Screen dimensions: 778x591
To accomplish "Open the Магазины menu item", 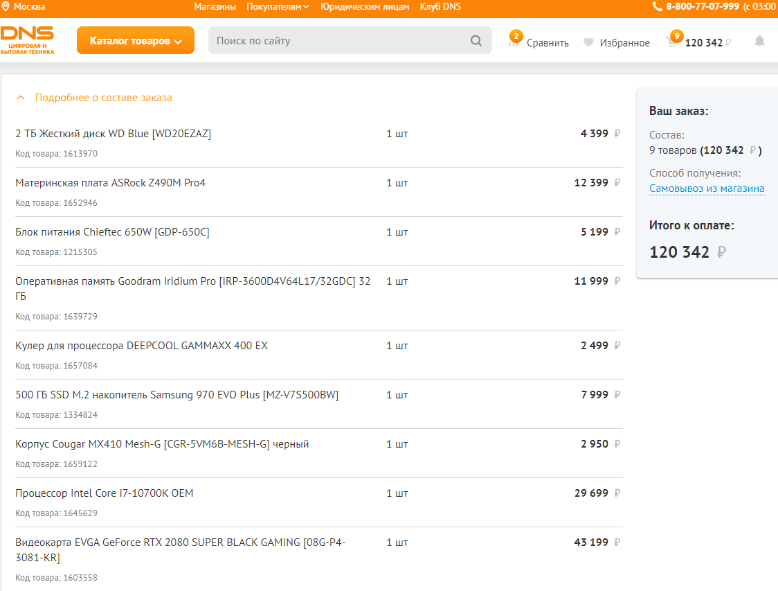I will tap(215, 6).
